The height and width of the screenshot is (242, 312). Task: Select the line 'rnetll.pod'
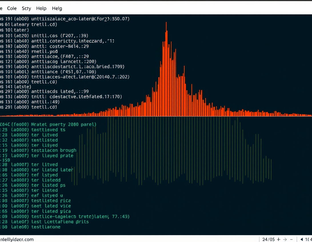tap(29, 51)
